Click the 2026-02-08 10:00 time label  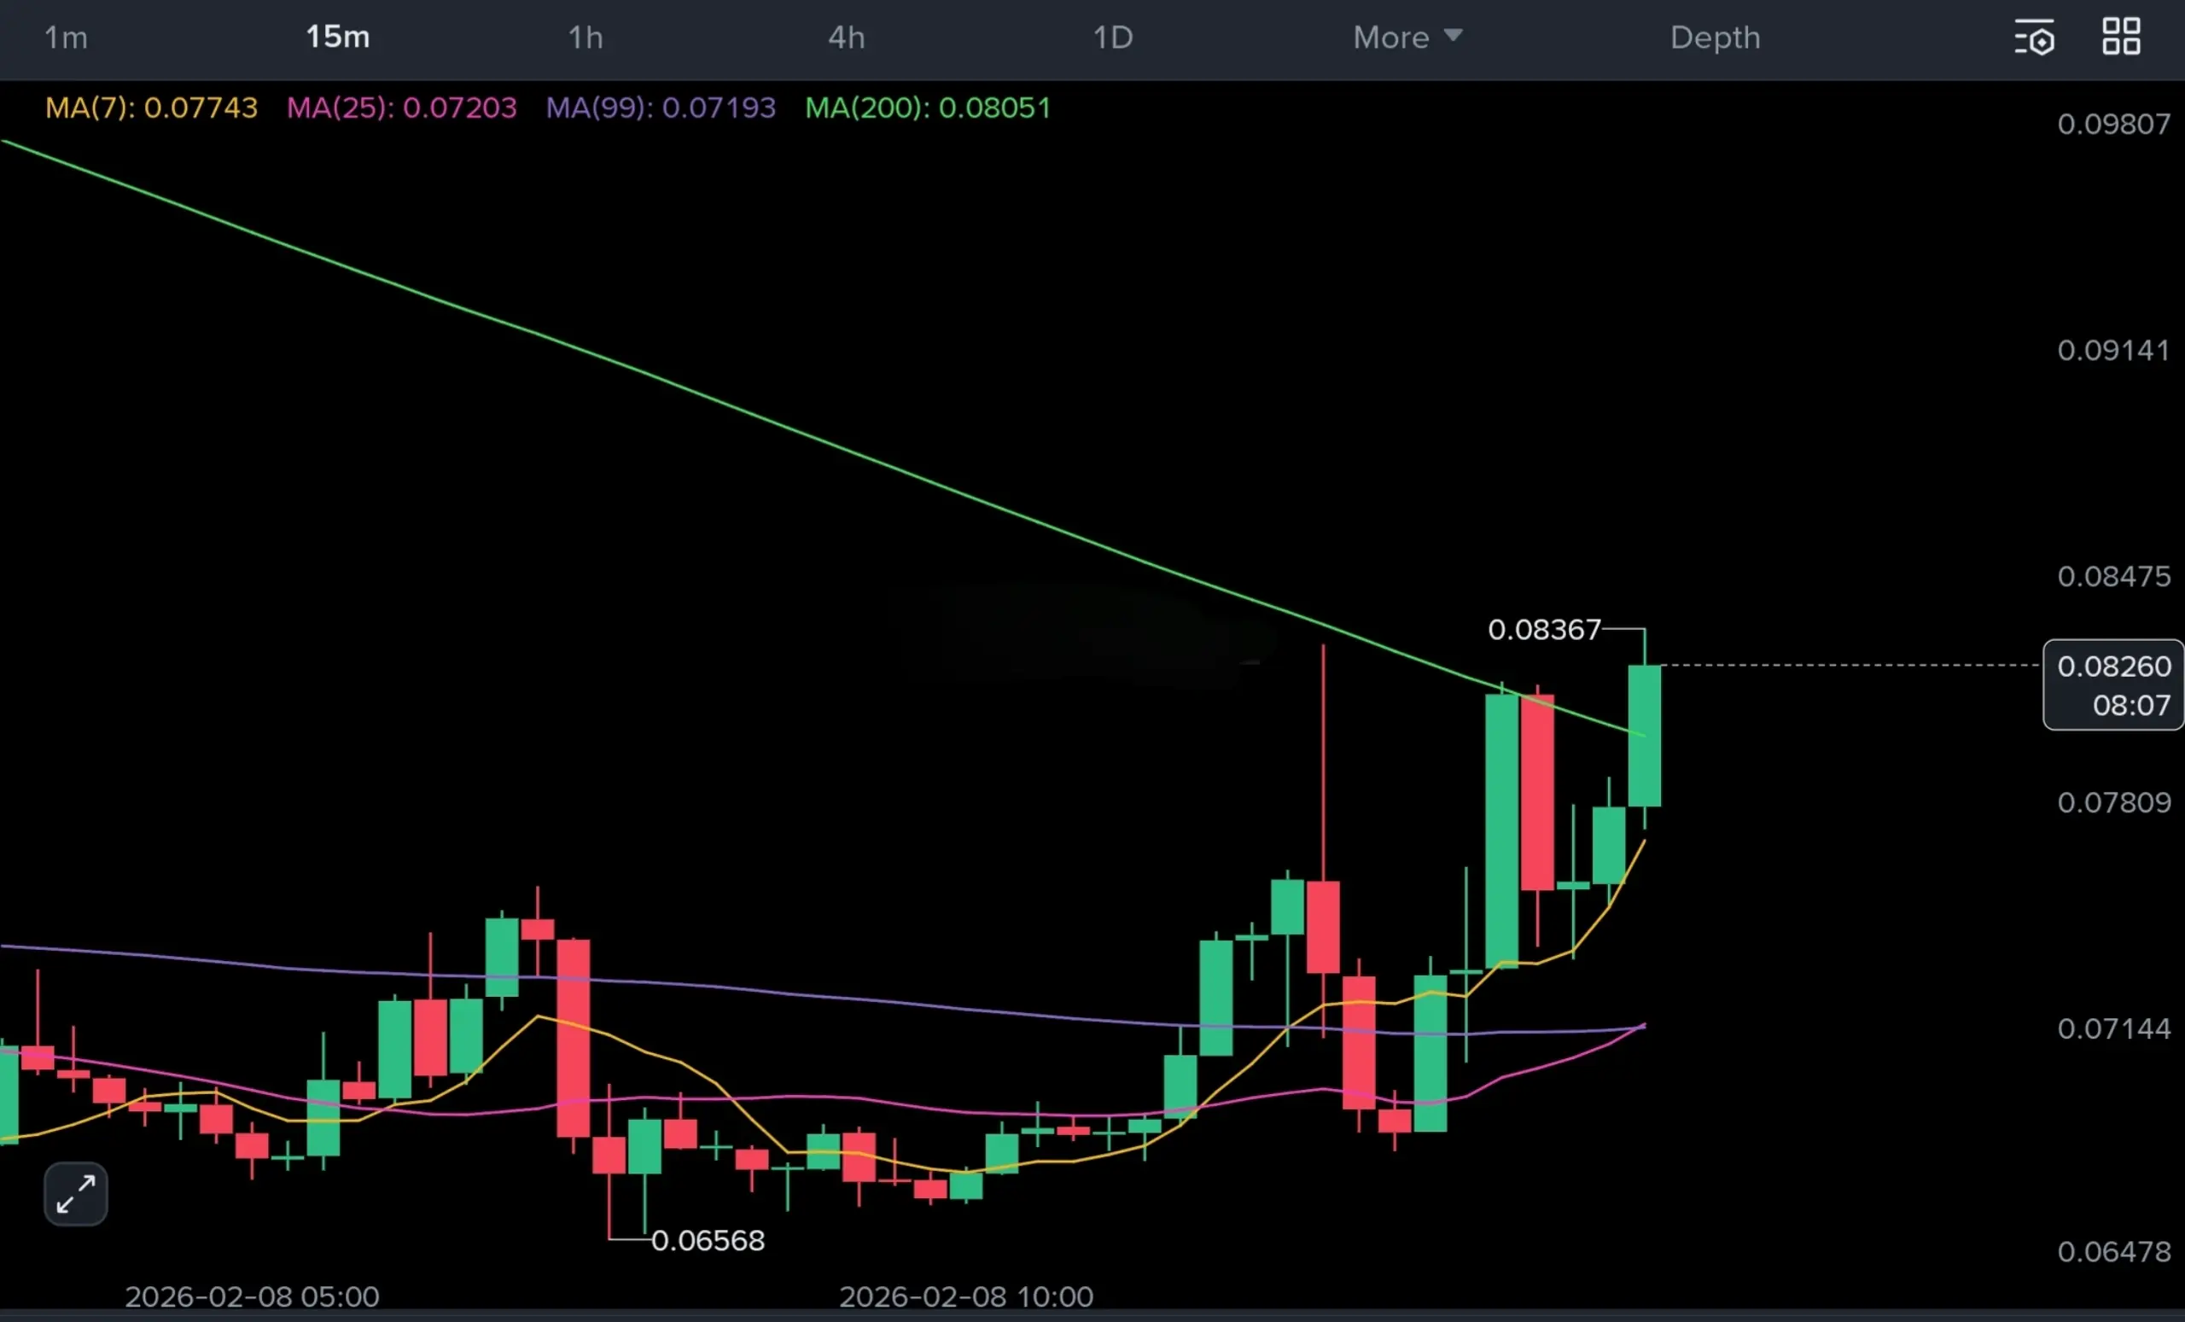pyautogui.click(x=965, y=1296)
